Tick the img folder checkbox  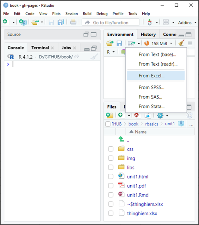111,158
